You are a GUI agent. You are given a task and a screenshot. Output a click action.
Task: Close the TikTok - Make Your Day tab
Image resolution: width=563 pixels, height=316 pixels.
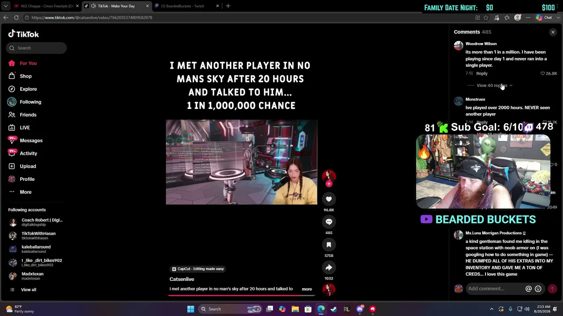pyautogui.click(x=147, y=6)
